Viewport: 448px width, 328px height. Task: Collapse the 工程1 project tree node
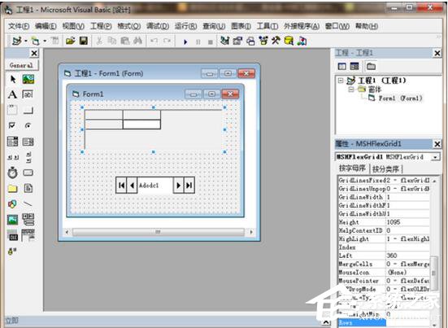point(341,81)
